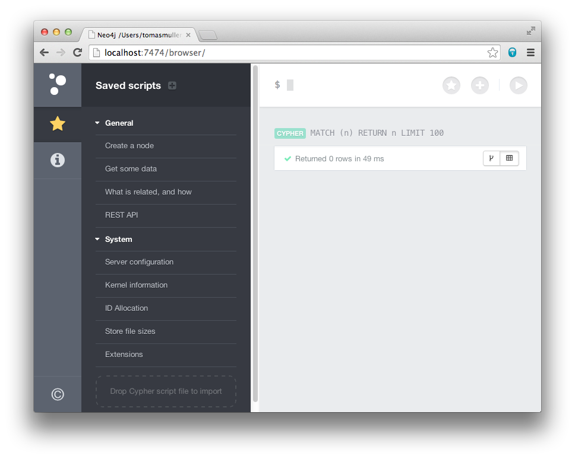
Task: Click the CYPHER label badge
Action: [x=290, y=133]
